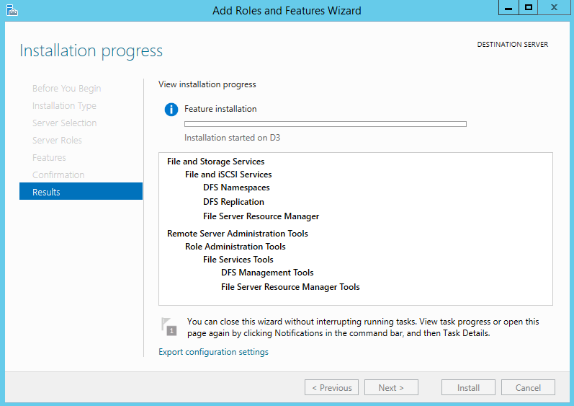Minimize the wizard window
Screen dimensions: 574x406
click(x=508, y=8)
